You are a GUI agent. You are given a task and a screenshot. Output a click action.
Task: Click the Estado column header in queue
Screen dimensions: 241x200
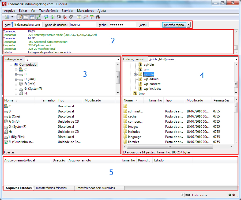click(x=173, y=160)
